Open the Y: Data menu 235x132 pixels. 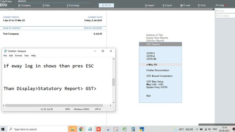[46, 5]
